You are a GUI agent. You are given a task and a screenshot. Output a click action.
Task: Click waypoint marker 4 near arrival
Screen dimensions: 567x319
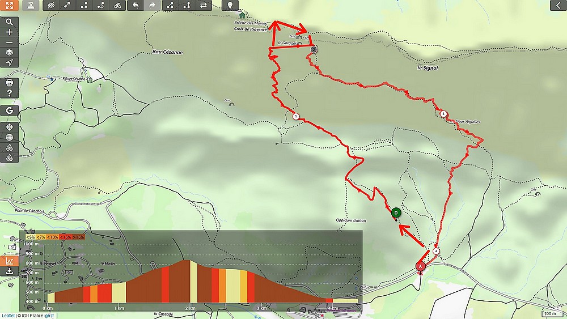[x=437, y=251]
